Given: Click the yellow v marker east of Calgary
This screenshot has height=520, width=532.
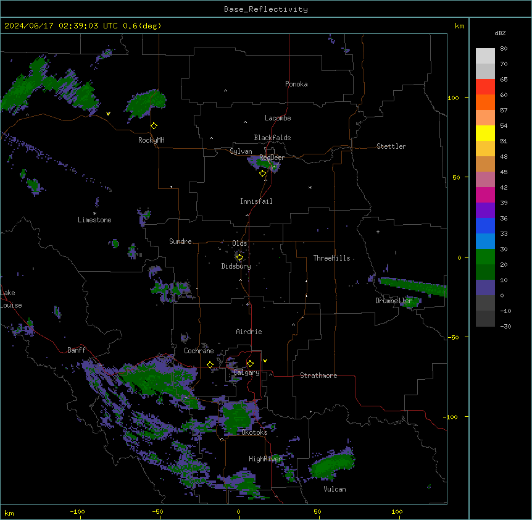Looking at the screenshot, I should [x=265, y=361].
